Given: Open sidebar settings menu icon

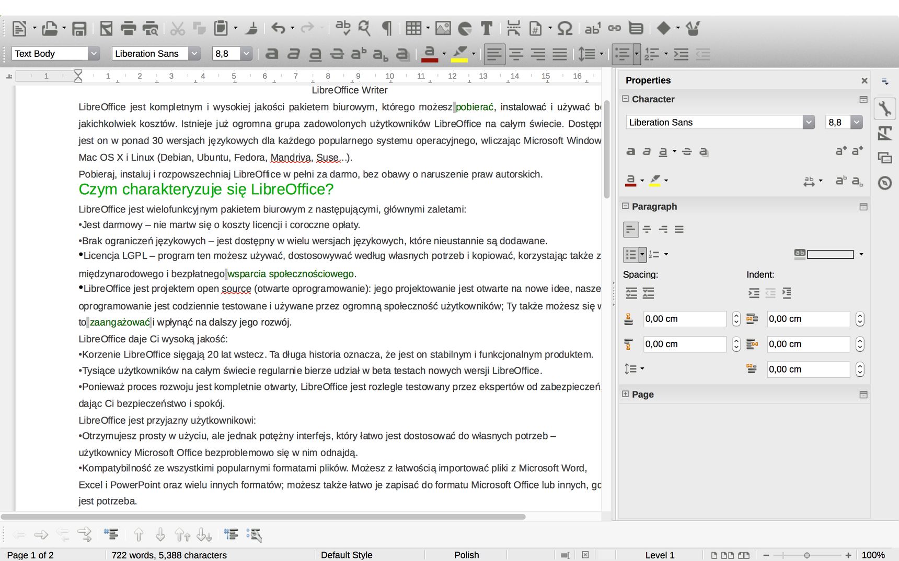Looking at the screenshot, I should click(885, 81).
